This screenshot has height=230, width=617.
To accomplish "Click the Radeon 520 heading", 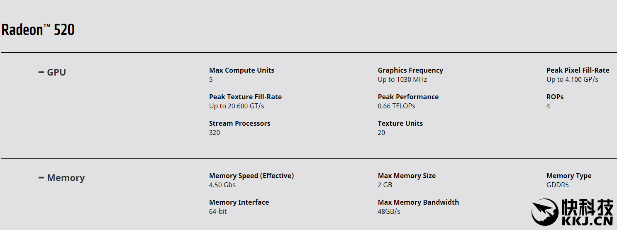I will 38,30.
